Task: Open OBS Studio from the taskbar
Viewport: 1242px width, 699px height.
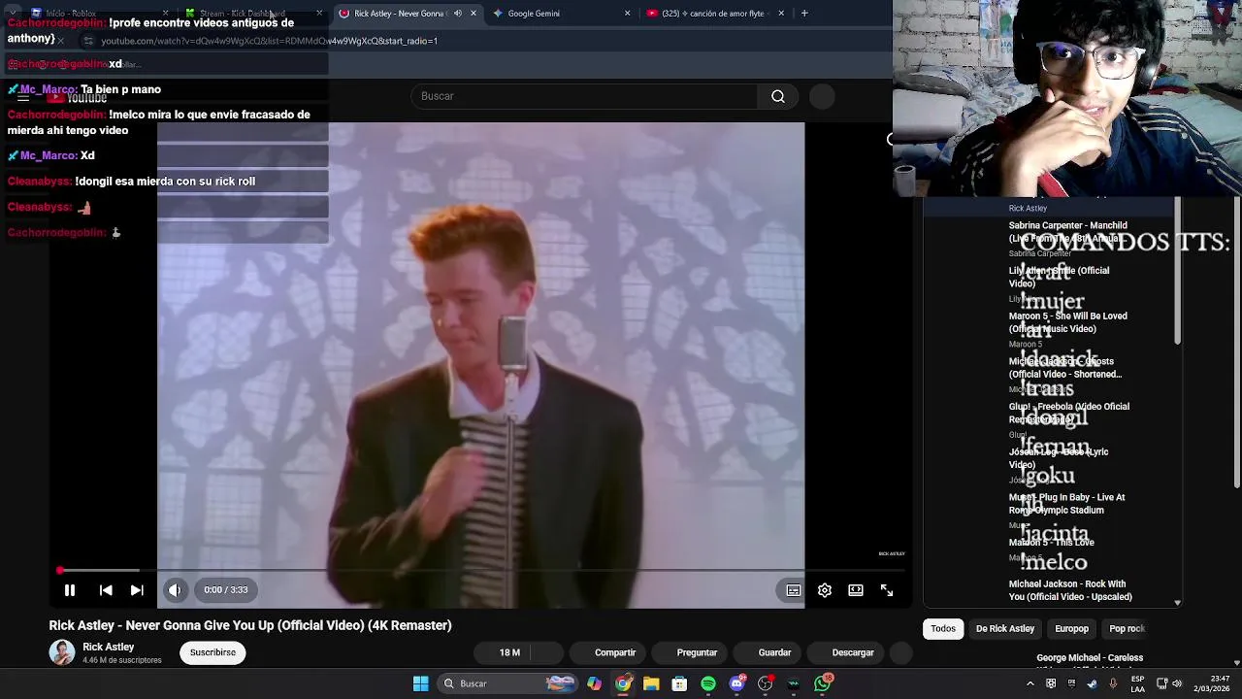Action: (x=766, y=683)
